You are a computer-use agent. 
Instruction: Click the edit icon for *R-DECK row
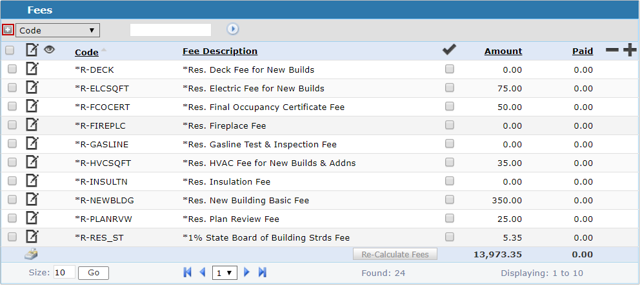click(32, 69)
